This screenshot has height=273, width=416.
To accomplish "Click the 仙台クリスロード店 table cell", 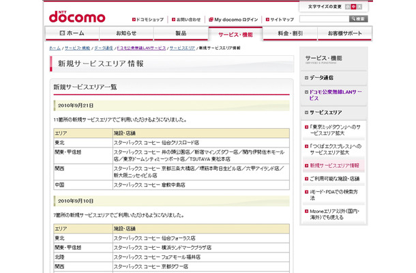I will point(200,143).
